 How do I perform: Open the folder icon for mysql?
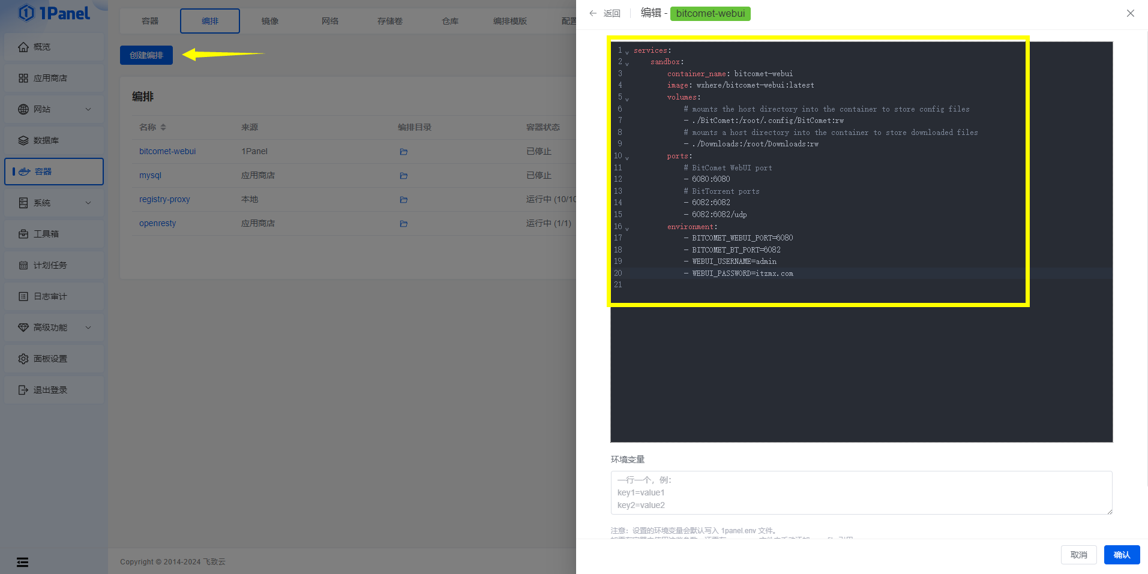tap(404, 176)
